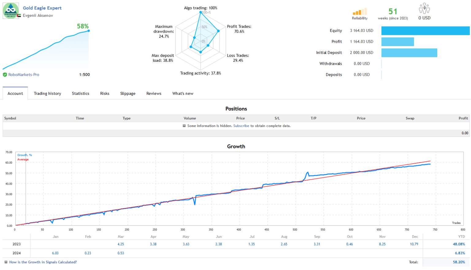Open the How is the Growth in Signals Calculated link
Viewport: 471px width, 270px height.
click(43, 262)
